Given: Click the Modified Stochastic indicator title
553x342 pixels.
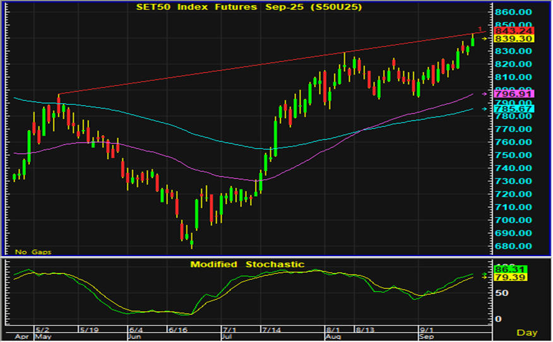Looking at the screenshot, I should pyautogui.click(x=247, y=264).
